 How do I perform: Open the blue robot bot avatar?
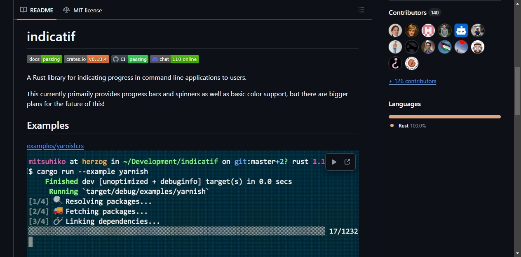(461, 30)
